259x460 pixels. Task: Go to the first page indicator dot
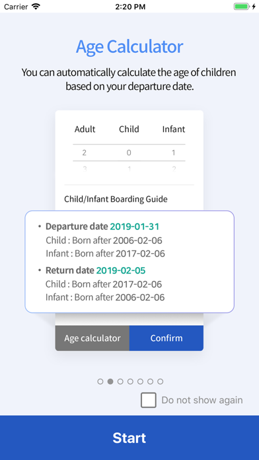click(100, 381)
